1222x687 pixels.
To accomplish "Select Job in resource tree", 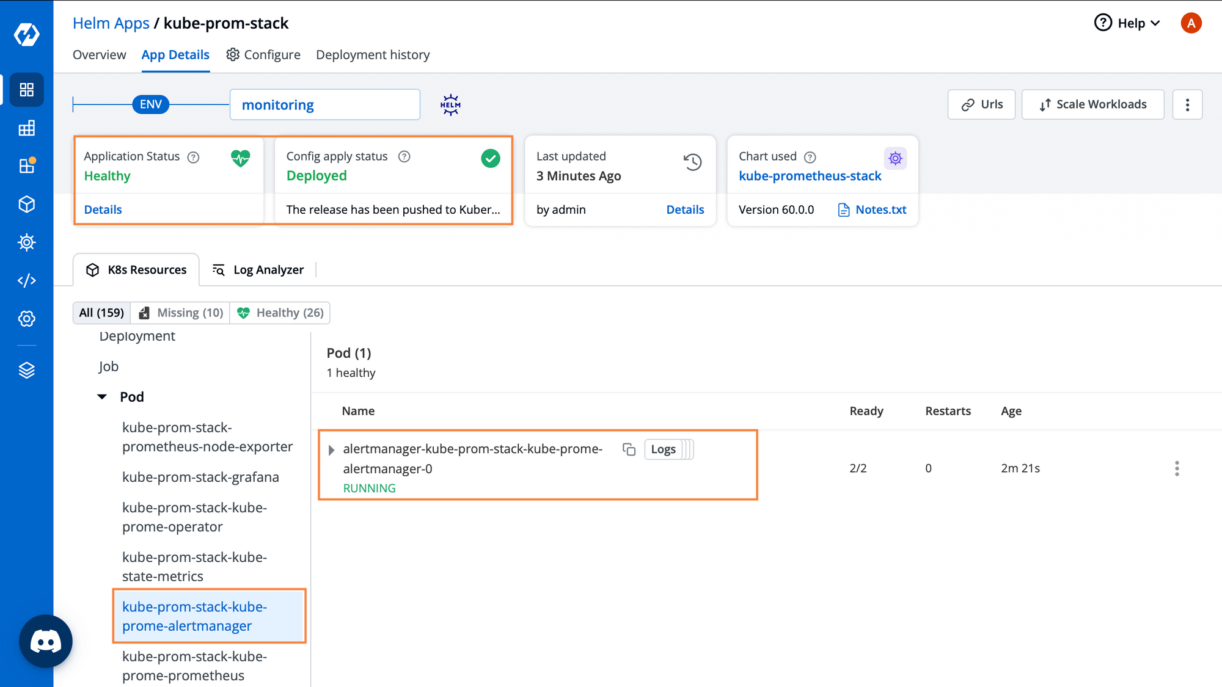I will (x=108, y=366).
